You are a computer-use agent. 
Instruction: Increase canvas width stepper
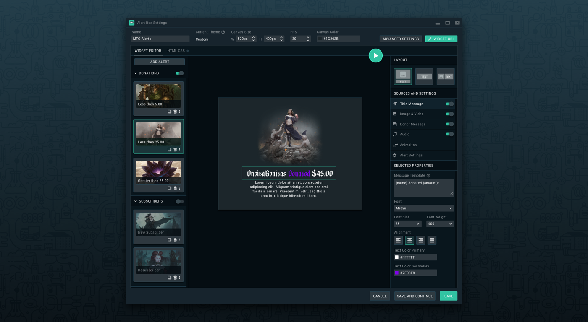253,37
